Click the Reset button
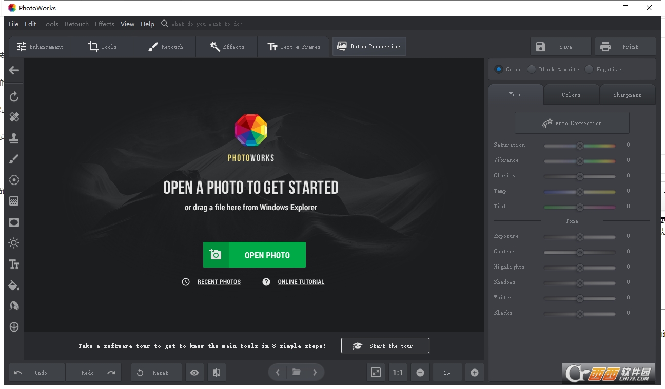Viewport: 665px width, 389px height. (x=157, y=373)
